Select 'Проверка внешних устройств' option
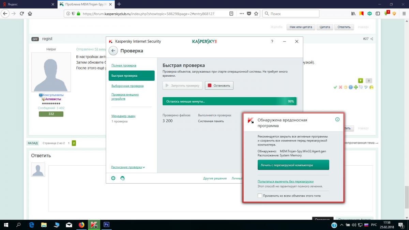Image resolution: width=409 pixels, height=230 pixels. 125,96
